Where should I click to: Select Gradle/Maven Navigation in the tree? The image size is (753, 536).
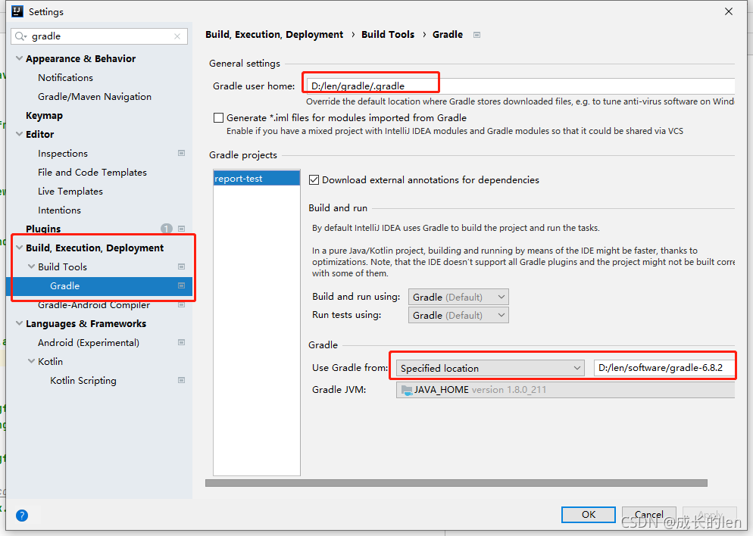click(x=95, y=97)
